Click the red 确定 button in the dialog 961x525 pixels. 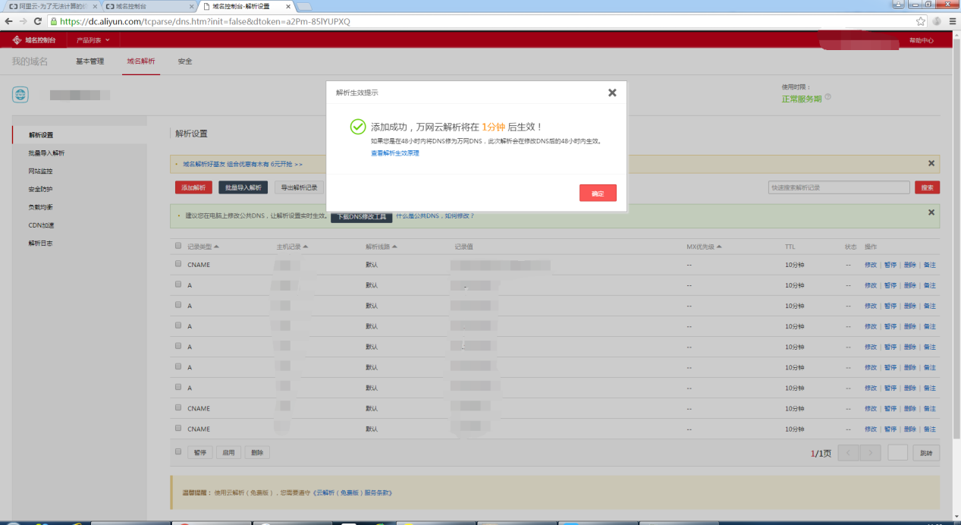tap(598, 193)
